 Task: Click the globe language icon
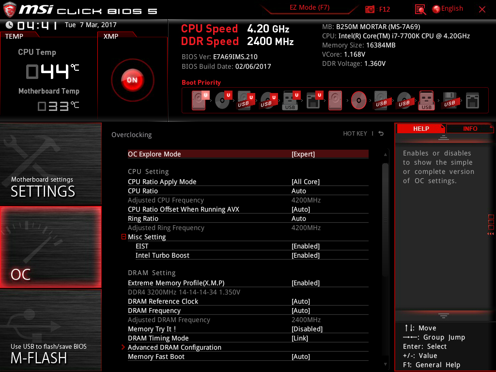click(436, 9)
